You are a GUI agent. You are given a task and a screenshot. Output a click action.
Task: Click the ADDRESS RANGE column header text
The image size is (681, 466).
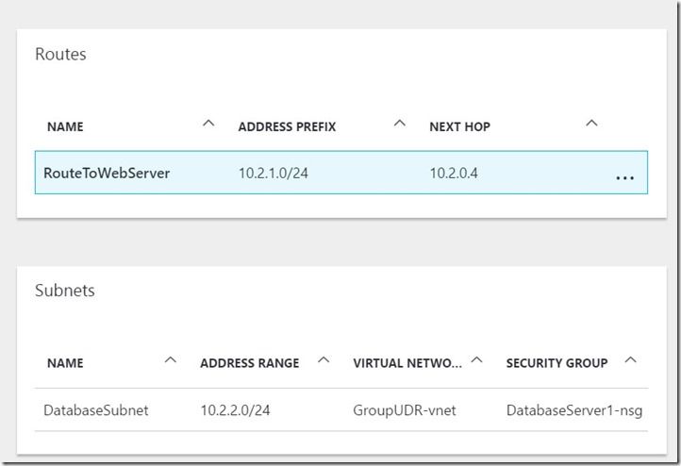249,363
